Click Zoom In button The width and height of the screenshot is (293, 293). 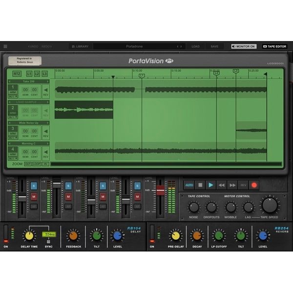45,164
